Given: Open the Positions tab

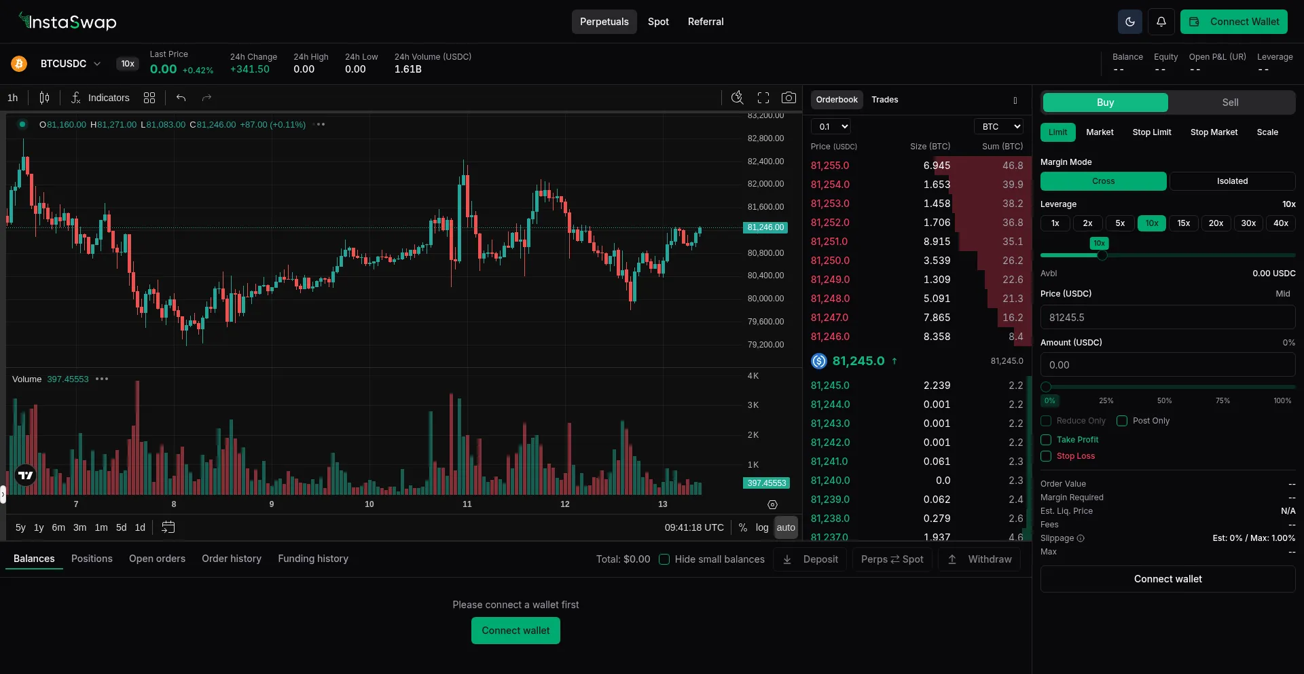Looking at the screenshot, I should pyautogui.click(x=92, y=559).
